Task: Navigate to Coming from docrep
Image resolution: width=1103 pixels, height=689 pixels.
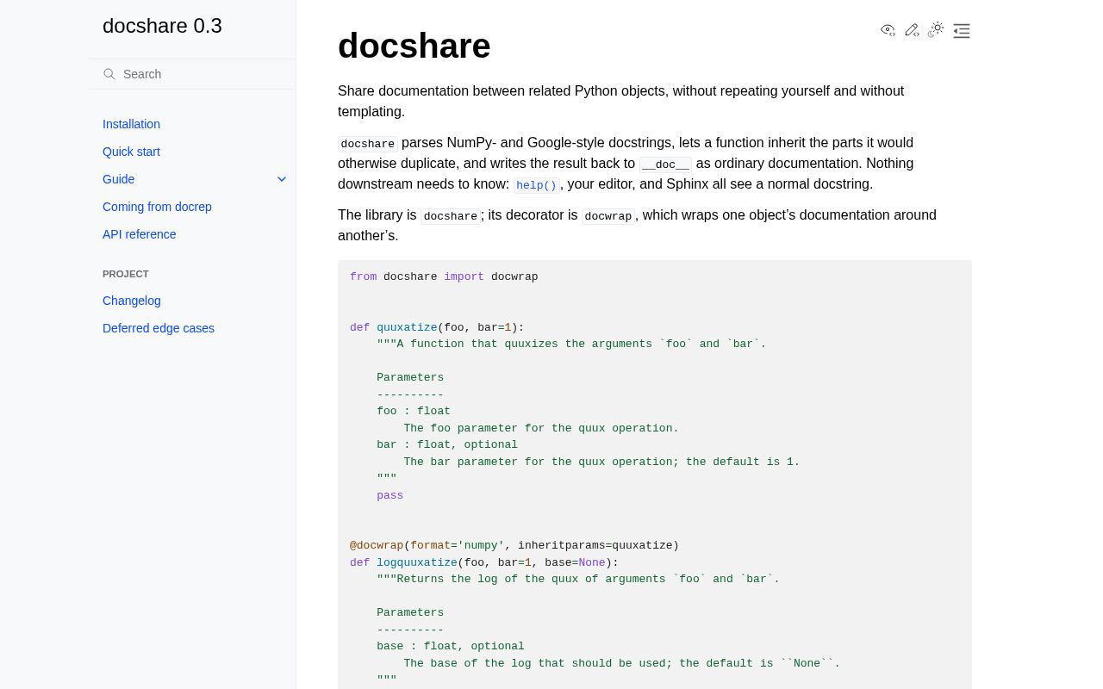Action: click(x=157, y=207)
